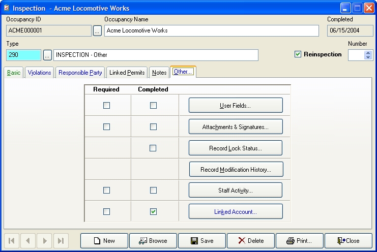The width and height of the screenshot is (377, 252).
Task: Check Completed for User Fields
Action: 153,105
